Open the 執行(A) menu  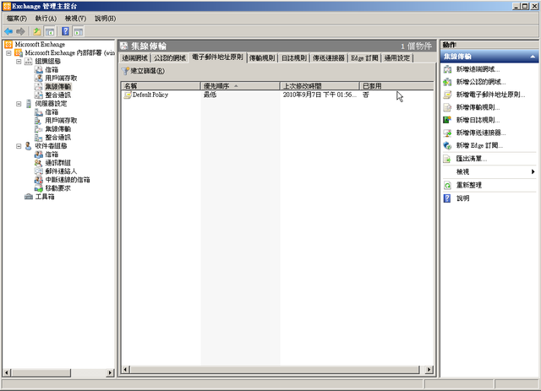[x=46, y=19]
